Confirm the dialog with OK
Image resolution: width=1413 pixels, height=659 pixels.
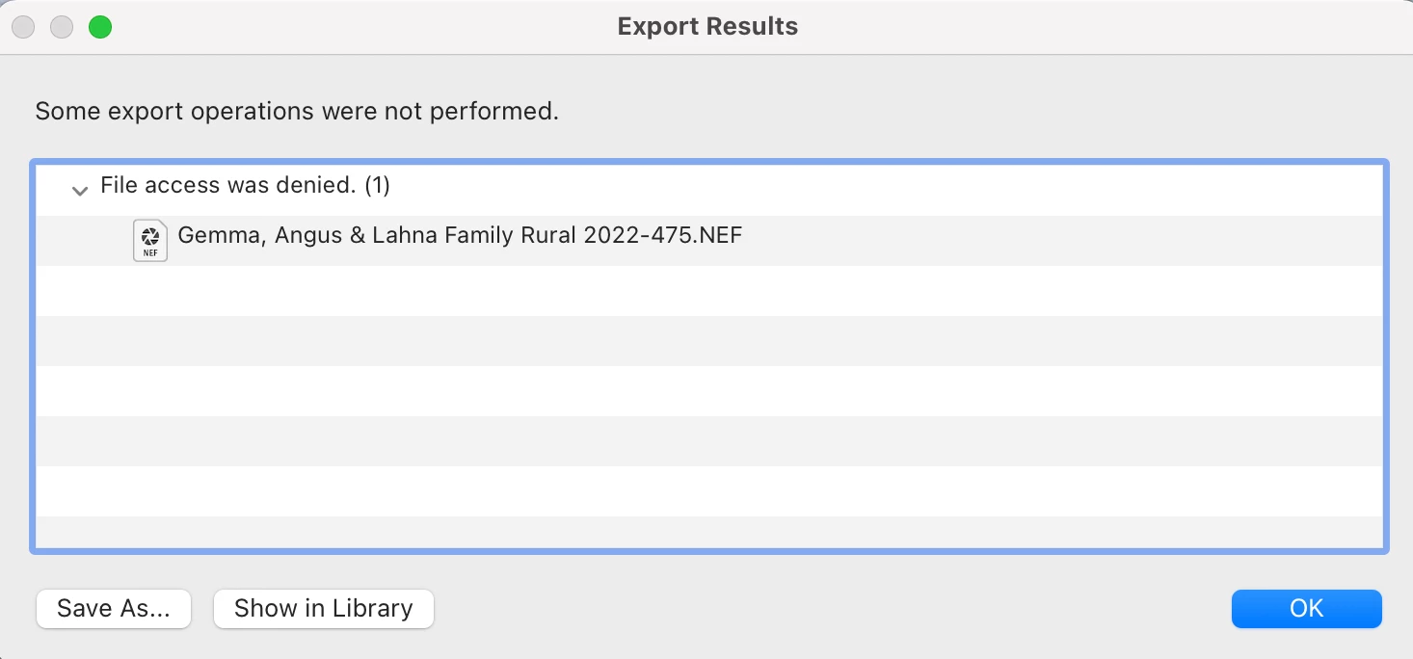click(1306, 609)
